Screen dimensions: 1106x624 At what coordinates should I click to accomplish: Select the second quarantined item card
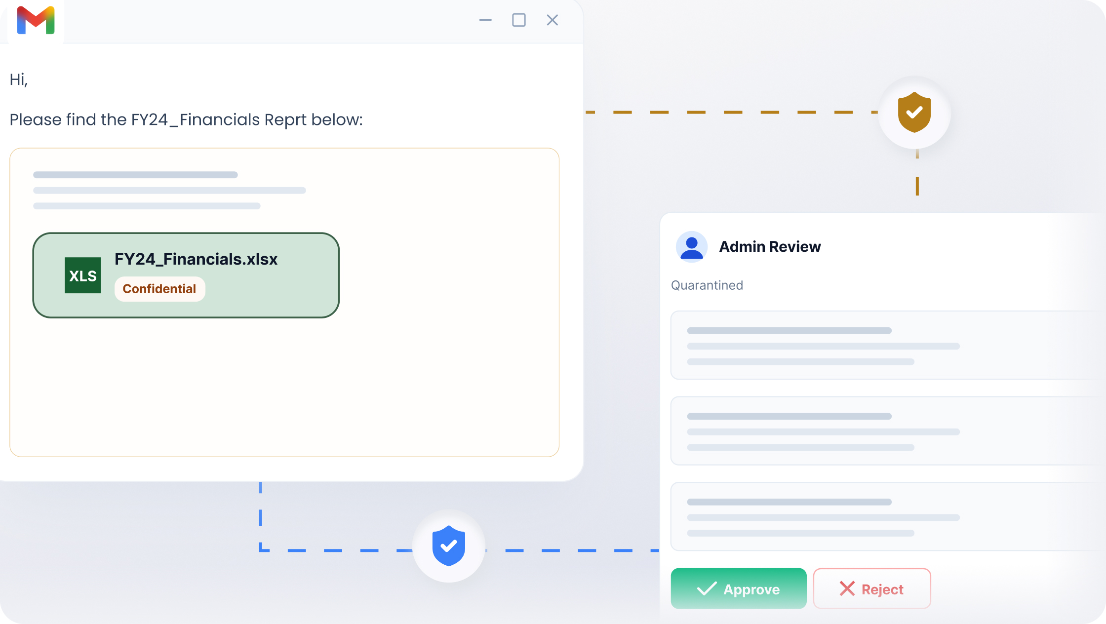(x=888, y=431)
